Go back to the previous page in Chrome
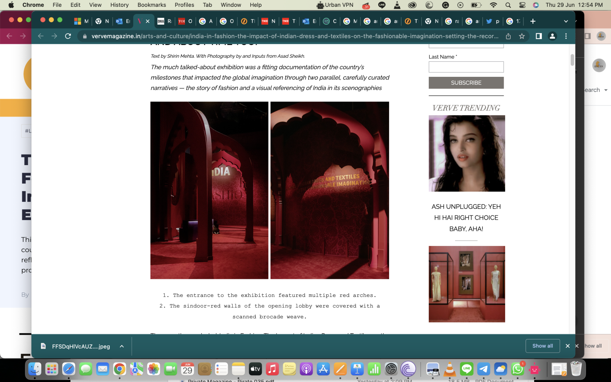This screenshot has width=611, height=382. pyautogui.click(x=41, y=36)
